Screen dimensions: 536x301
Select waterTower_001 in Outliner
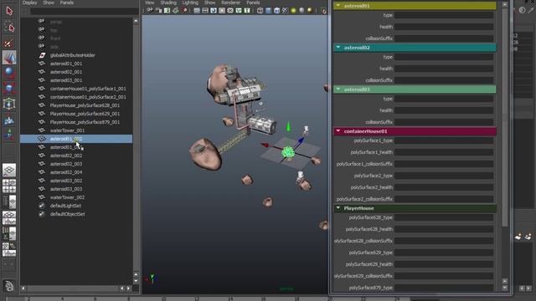(67, 130)
